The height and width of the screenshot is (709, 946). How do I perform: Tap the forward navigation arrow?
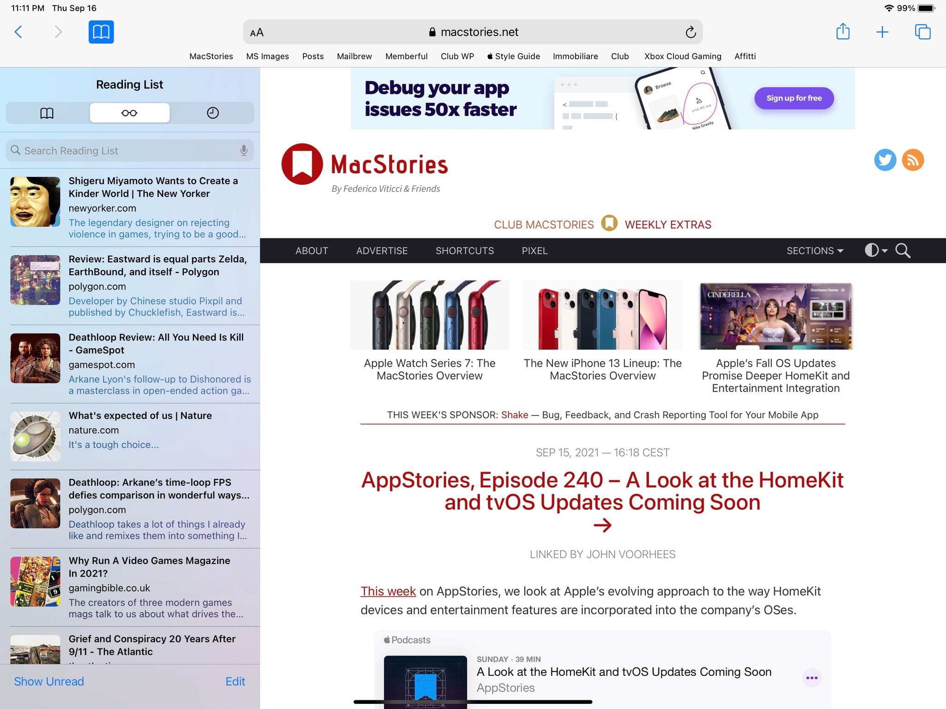58,32
